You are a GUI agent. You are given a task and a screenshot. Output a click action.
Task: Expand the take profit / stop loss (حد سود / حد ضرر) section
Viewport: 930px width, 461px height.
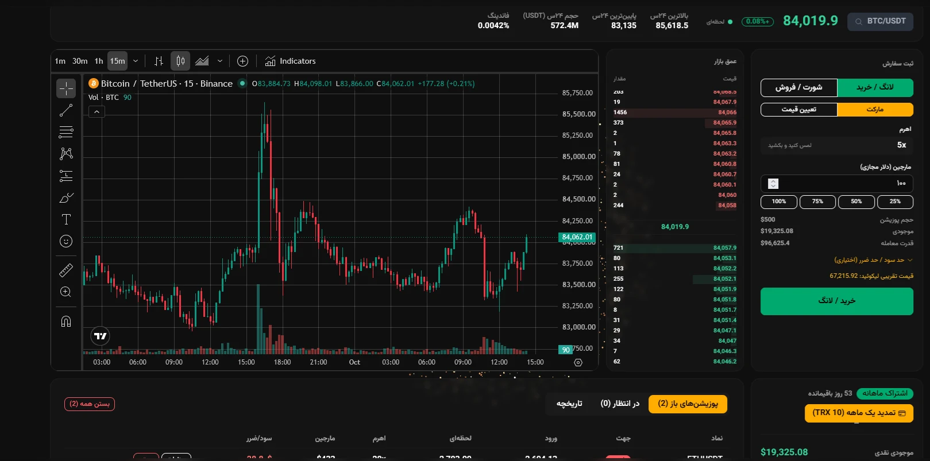point(873,260)
